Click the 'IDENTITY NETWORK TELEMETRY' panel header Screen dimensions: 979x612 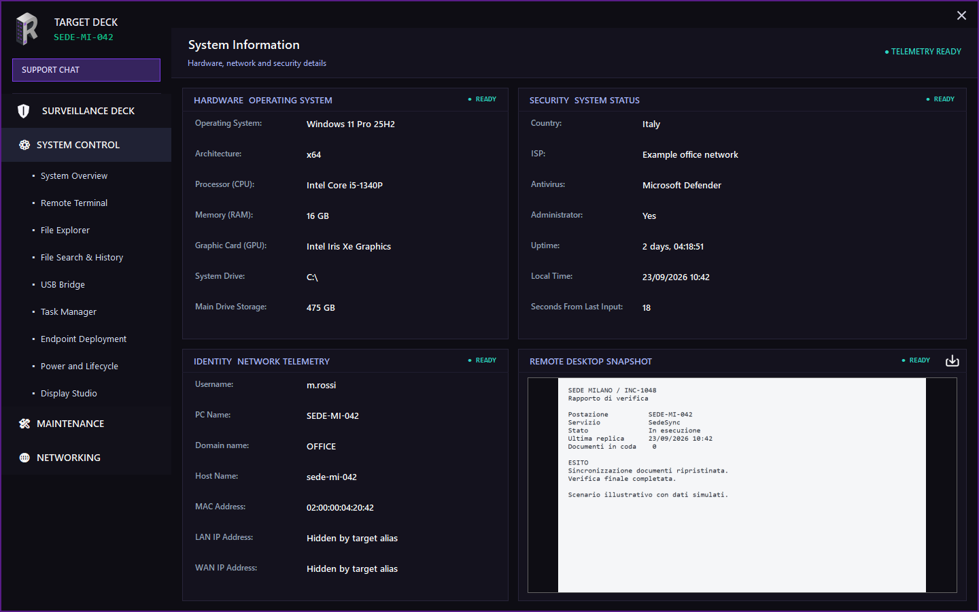point(262,361)
